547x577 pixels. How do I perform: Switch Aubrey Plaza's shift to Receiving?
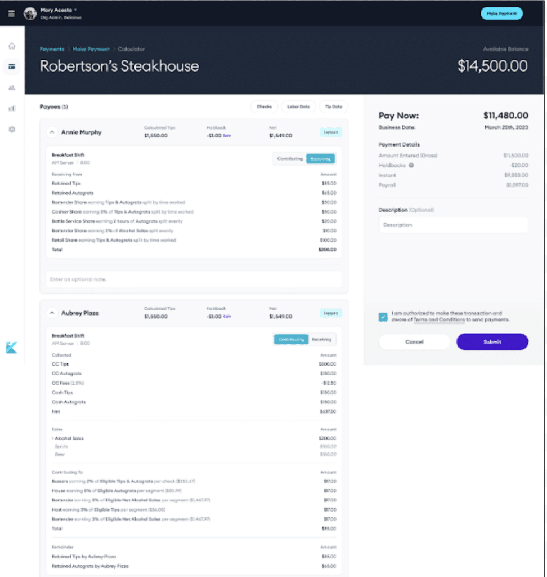pos(322,339)
